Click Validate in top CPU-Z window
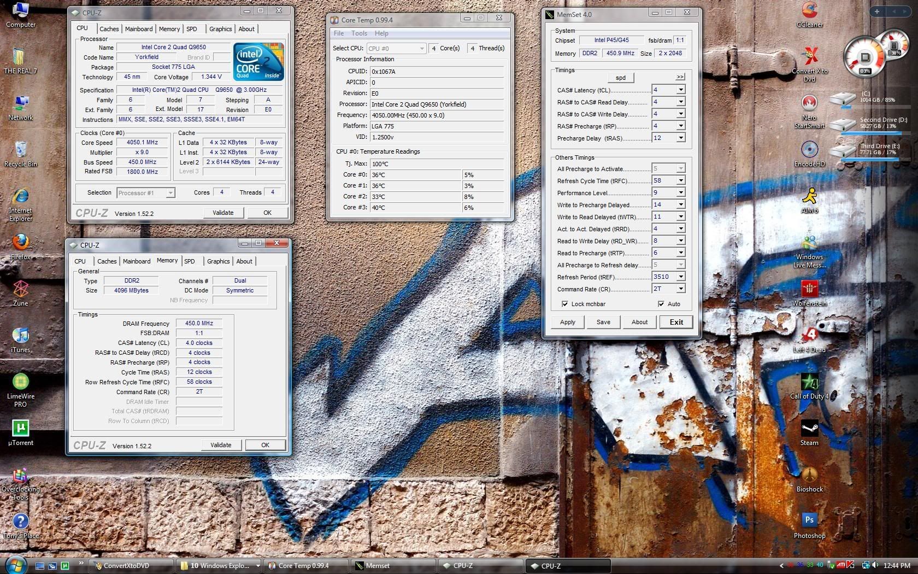 (x=223, y=213)
